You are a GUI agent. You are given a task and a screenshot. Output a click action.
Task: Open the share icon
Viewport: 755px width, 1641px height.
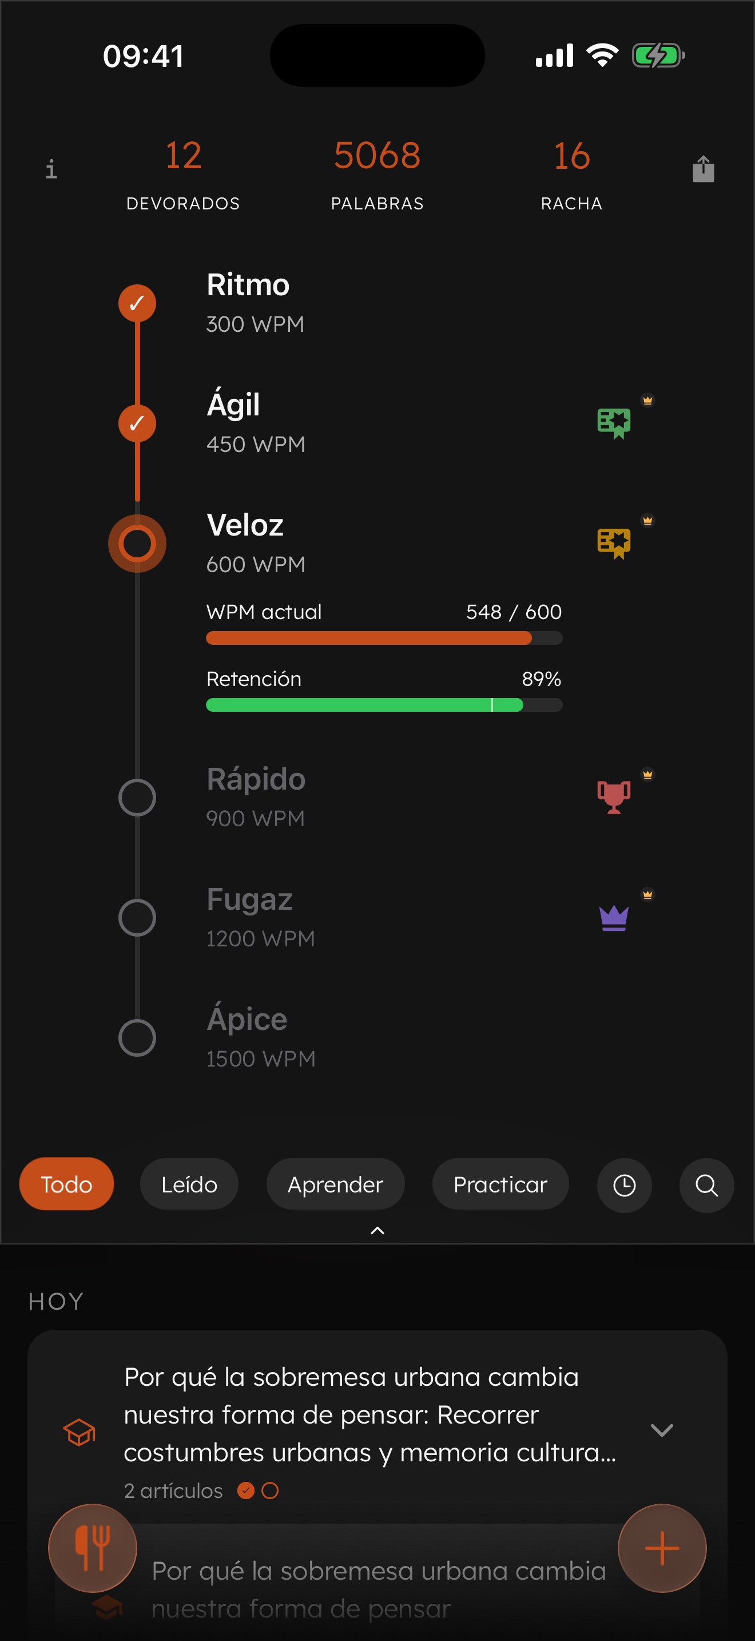703,169
